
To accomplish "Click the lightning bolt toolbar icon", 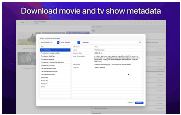I will pyautogui.click(x=147, y=22).
